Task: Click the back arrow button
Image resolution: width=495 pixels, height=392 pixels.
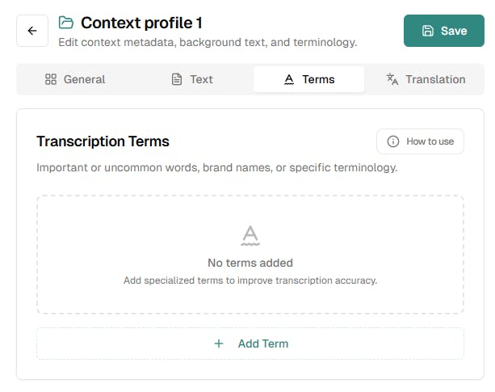Action: point(32,31)
